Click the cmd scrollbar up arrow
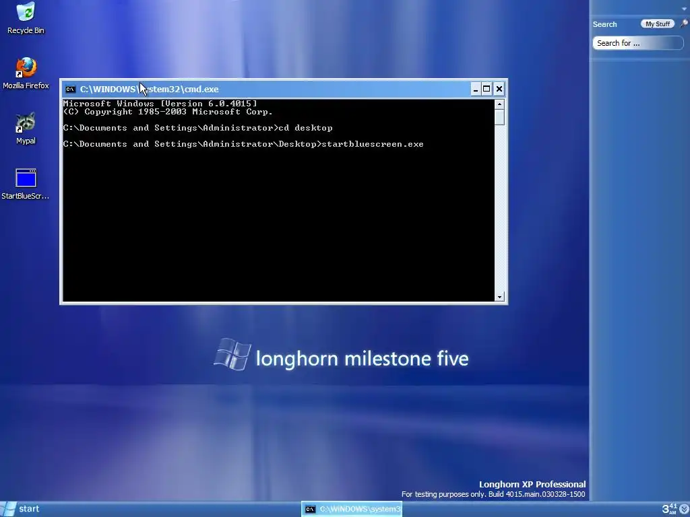 click(x=499, y=104)
